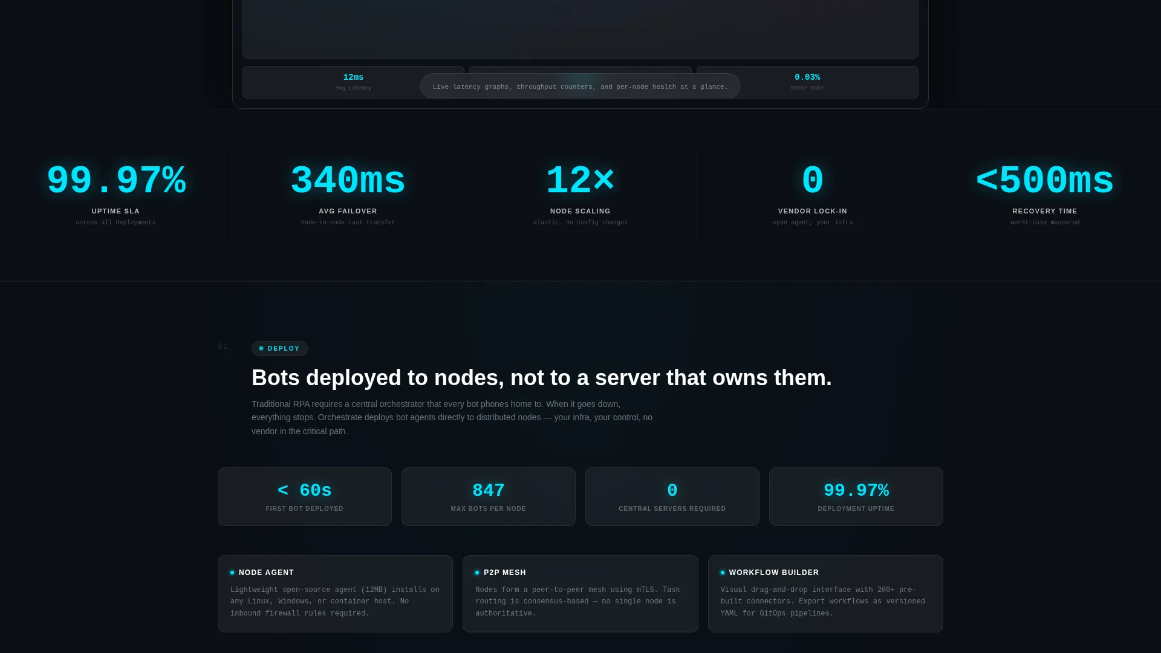Click the FIRST BOT DEPLOYED label
Viewport: 1161px width, 653px height.
305,508
